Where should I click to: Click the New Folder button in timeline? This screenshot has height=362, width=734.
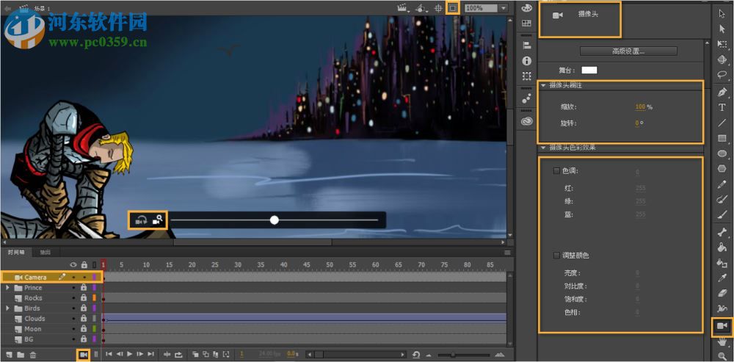point(21,355)
